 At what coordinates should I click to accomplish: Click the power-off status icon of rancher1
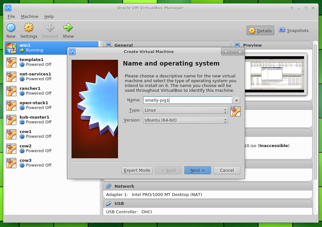tap(22, 93)
